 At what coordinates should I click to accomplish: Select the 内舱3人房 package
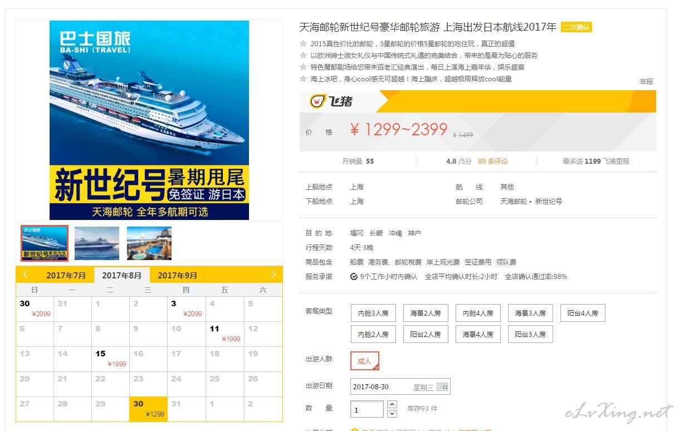tap(373, 313)
